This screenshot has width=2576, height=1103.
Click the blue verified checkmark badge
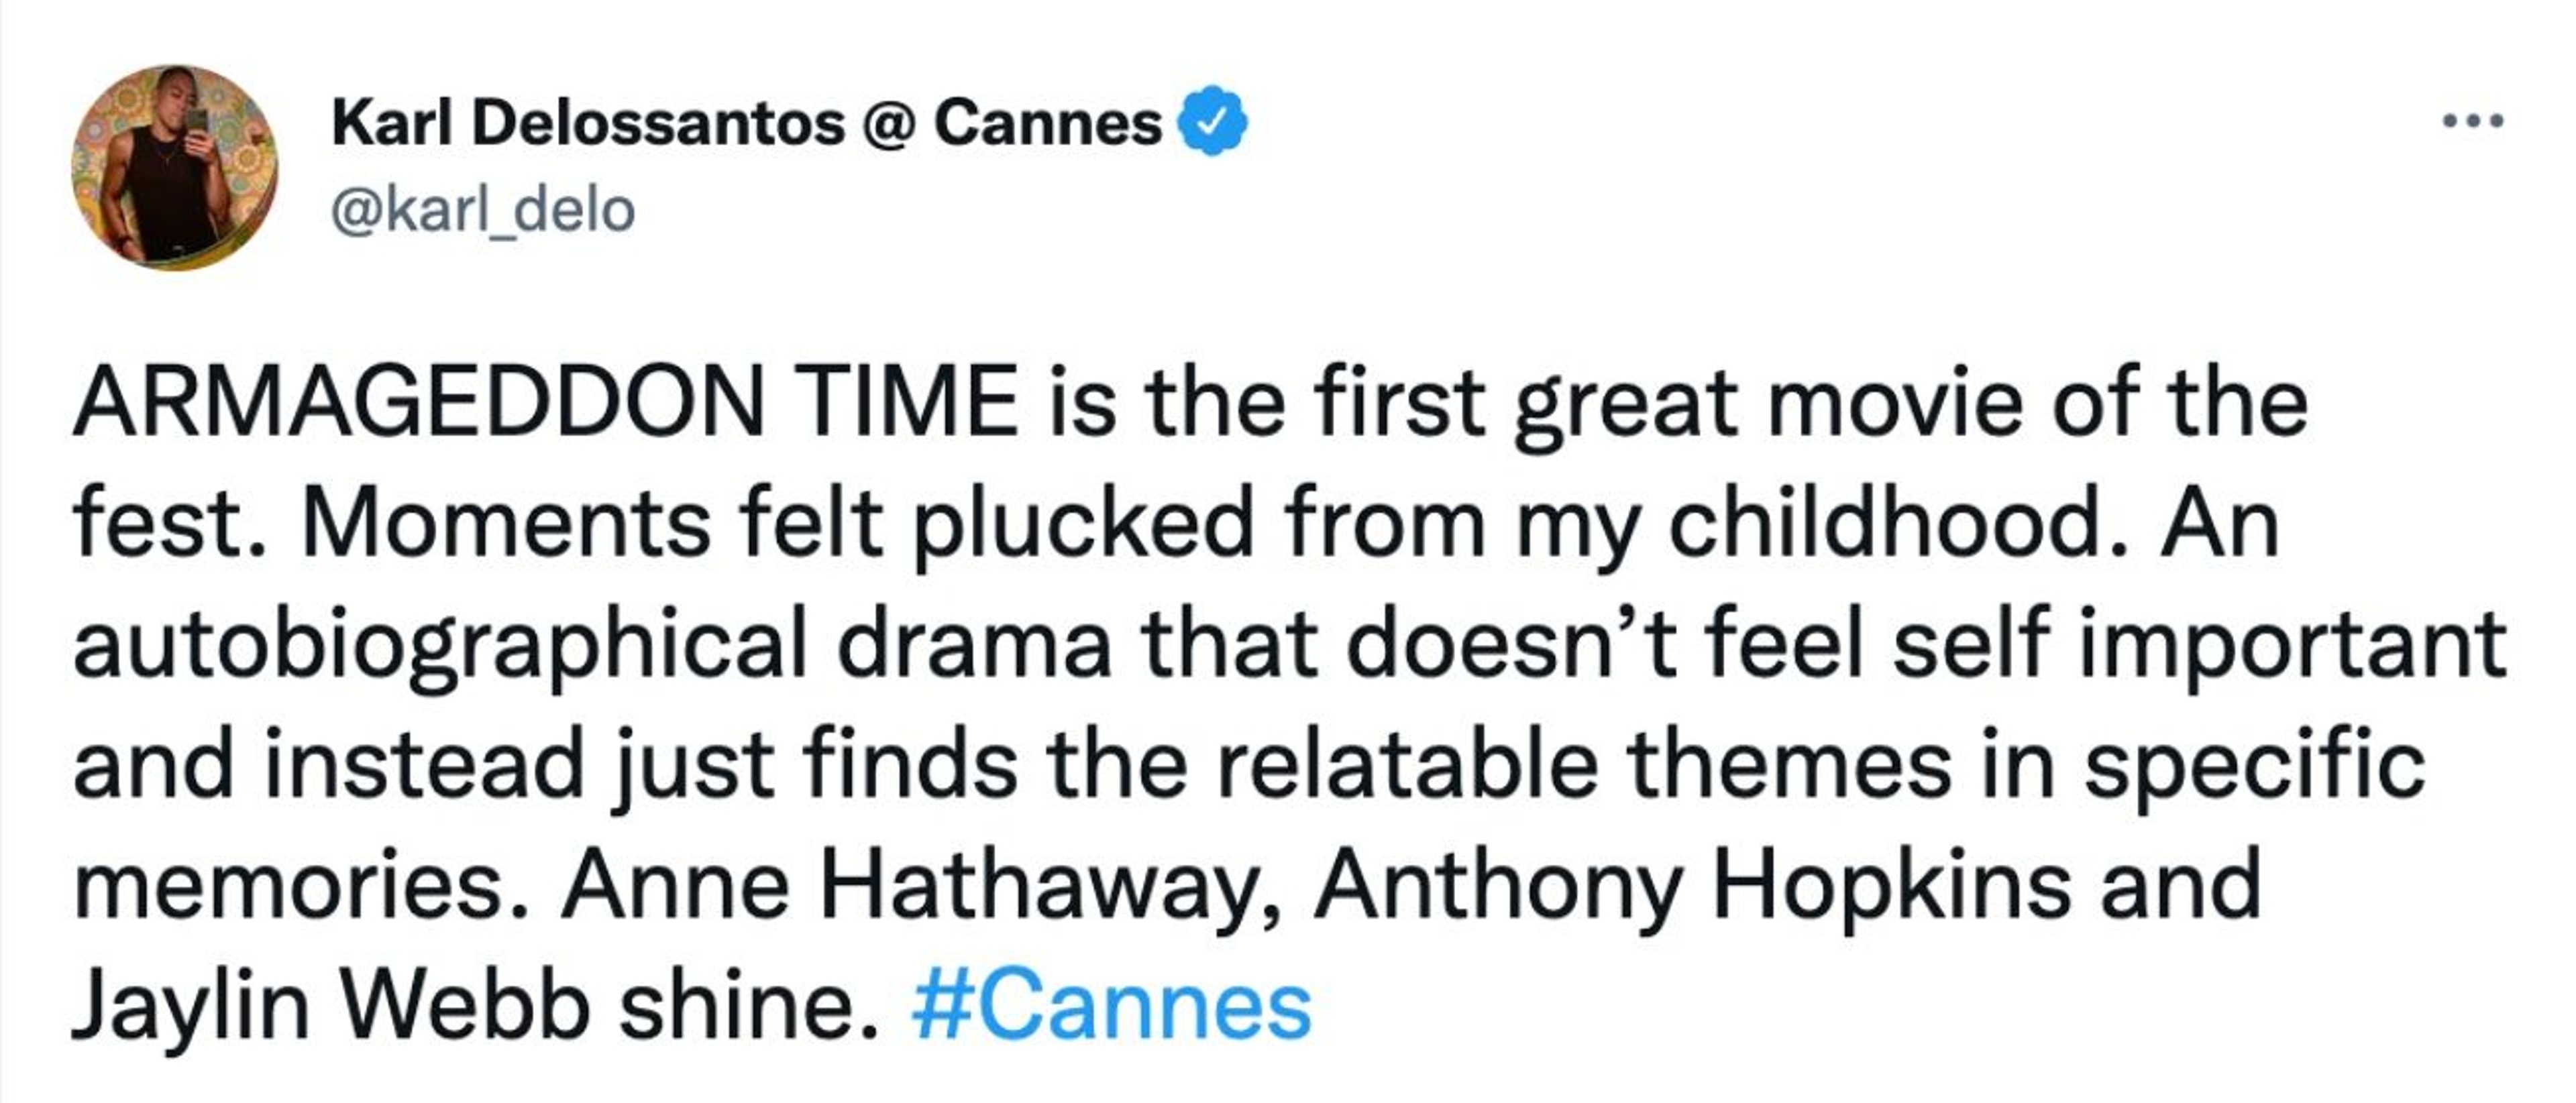coord(1213,121)
